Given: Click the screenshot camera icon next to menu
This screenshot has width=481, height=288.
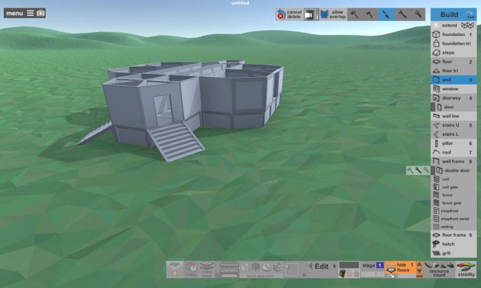Looking at the screenshot, I should point(40,13).
